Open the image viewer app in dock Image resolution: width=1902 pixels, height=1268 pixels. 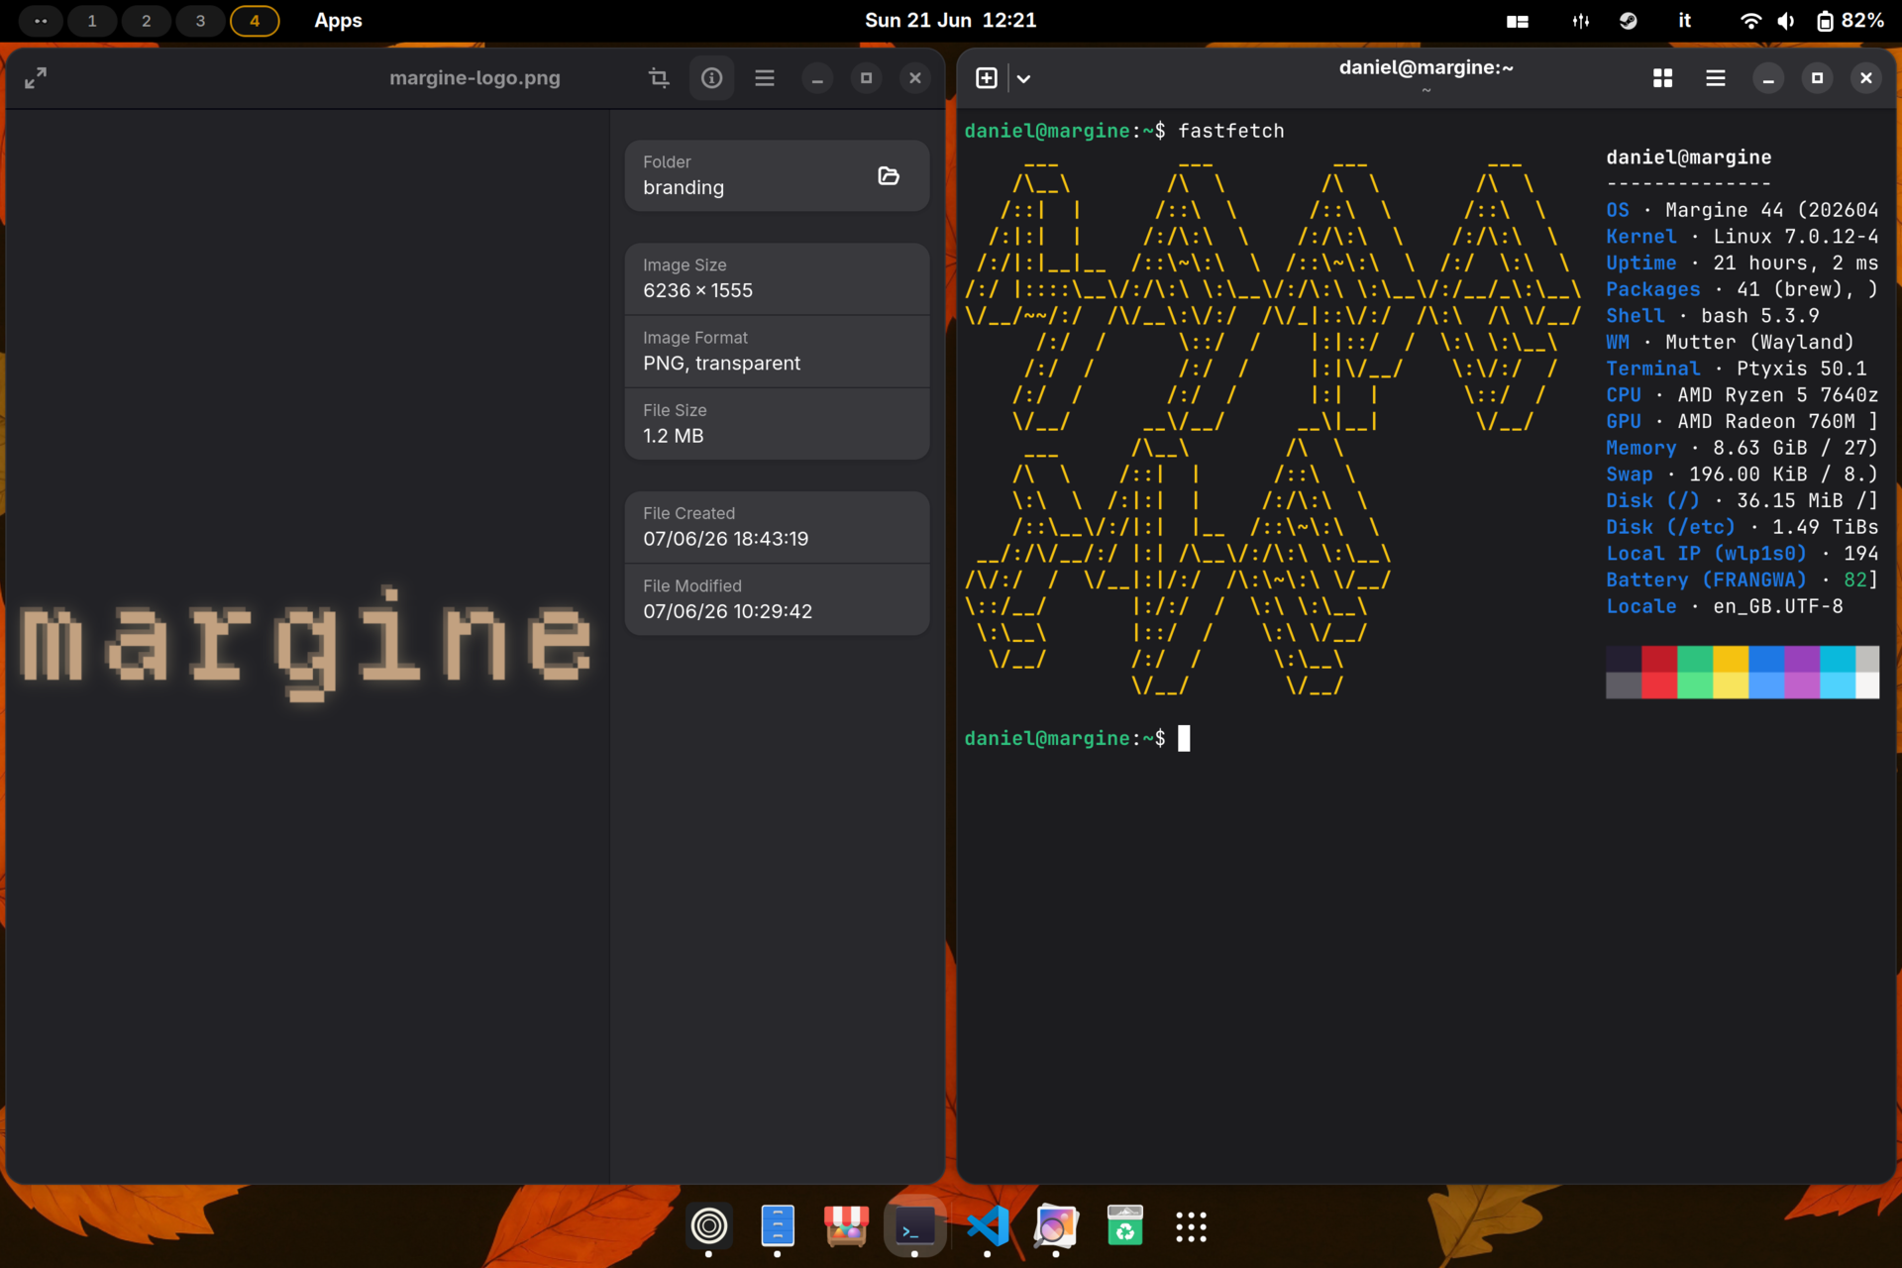[1056, 1226]
